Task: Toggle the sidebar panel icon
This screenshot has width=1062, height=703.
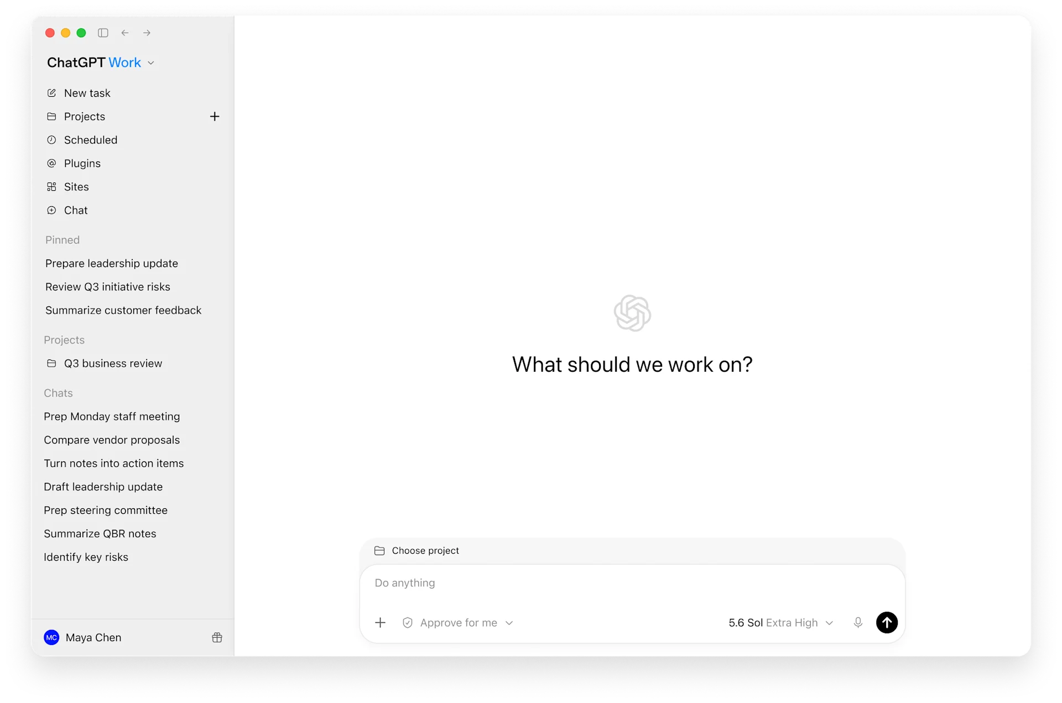Action: 103,33
